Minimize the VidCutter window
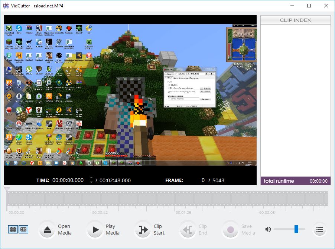335x249 pixels. [292, 6]
